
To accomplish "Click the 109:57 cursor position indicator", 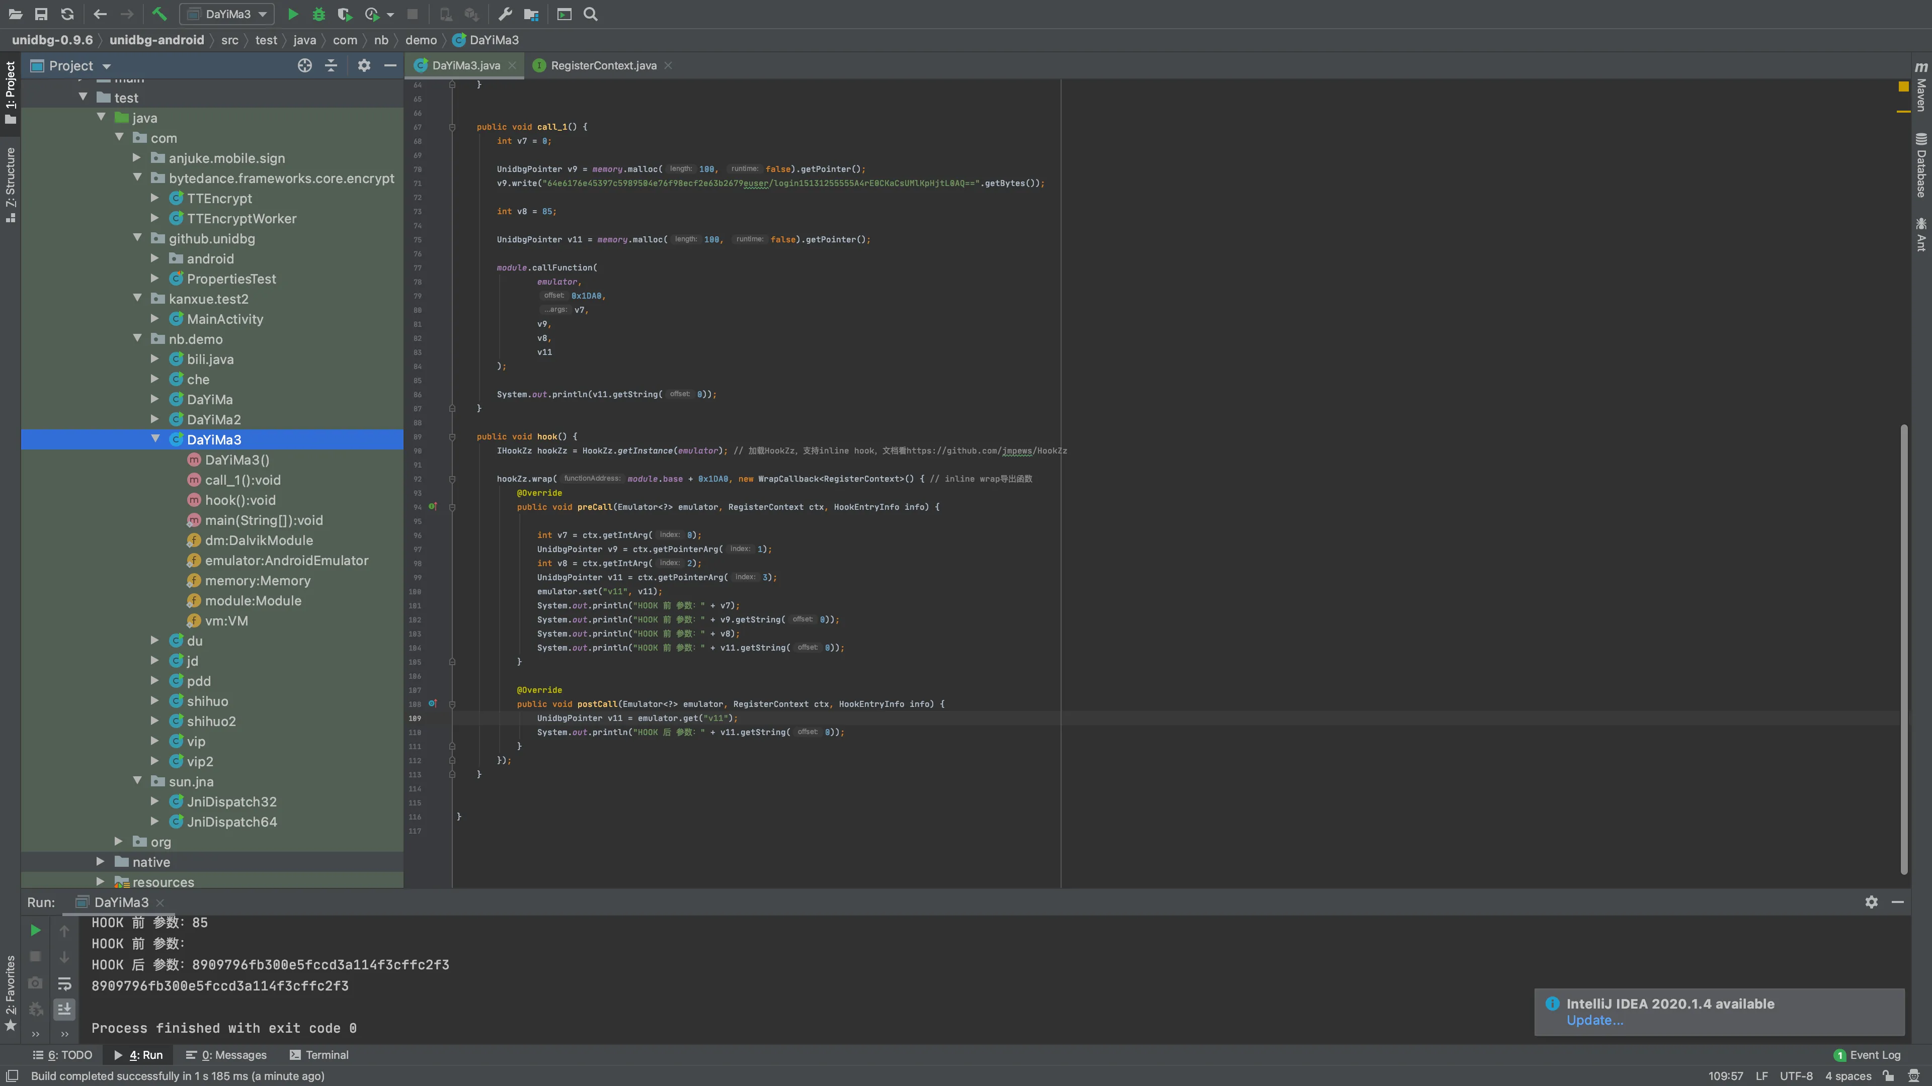I will [1725, 1075].
